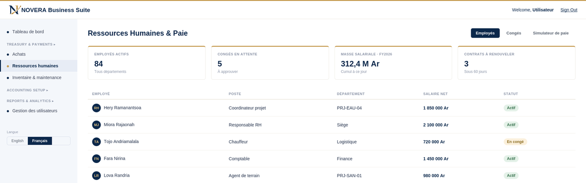Click the Statut column header
Image resolution: width=586 pixels, height=183 pixels.
(511, 94)
